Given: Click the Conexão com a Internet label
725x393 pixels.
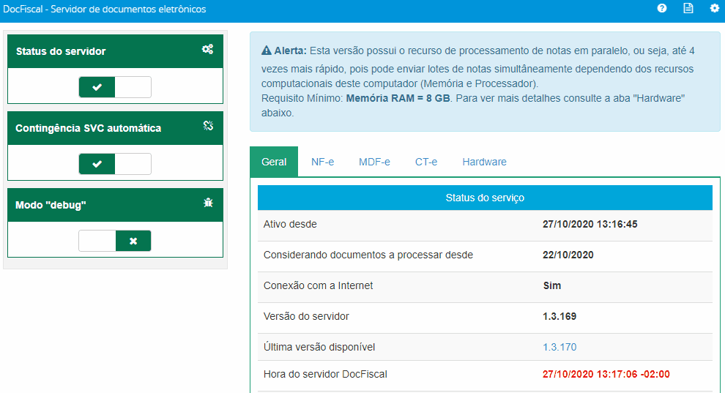Looking at the screenshot, I should (x=318, y=286).
